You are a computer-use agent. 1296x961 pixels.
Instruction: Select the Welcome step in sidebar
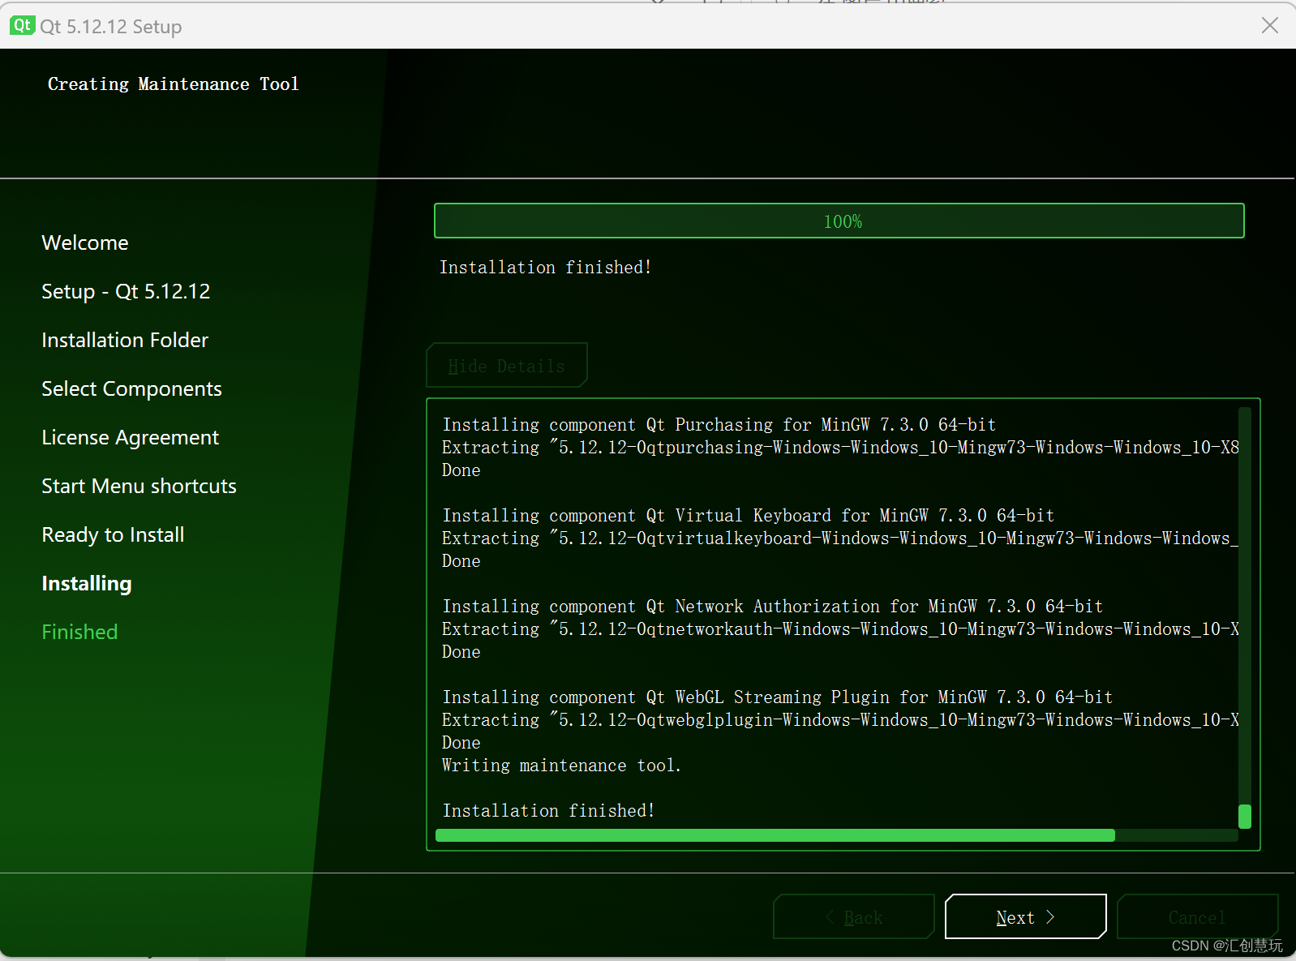click(x=85, y=242)
